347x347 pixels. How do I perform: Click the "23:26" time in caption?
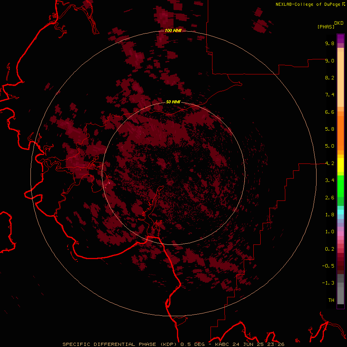tap(276, 344)
